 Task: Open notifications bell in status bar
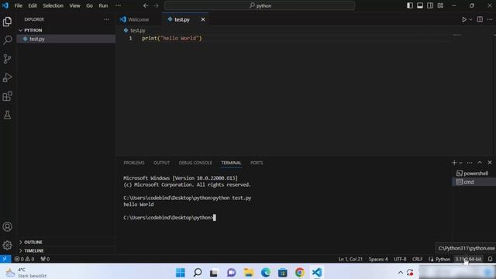490,259
